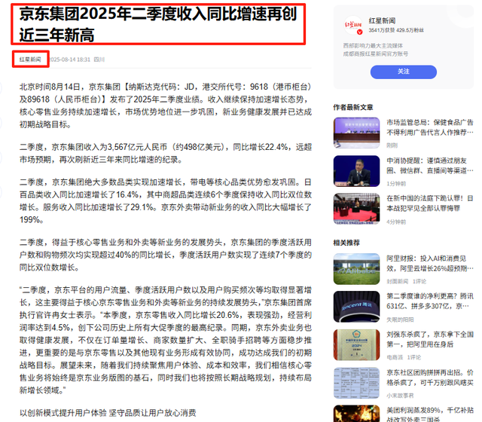
Task: Open article 京东社区团购拼拼再出招
Action: point(430,378)
